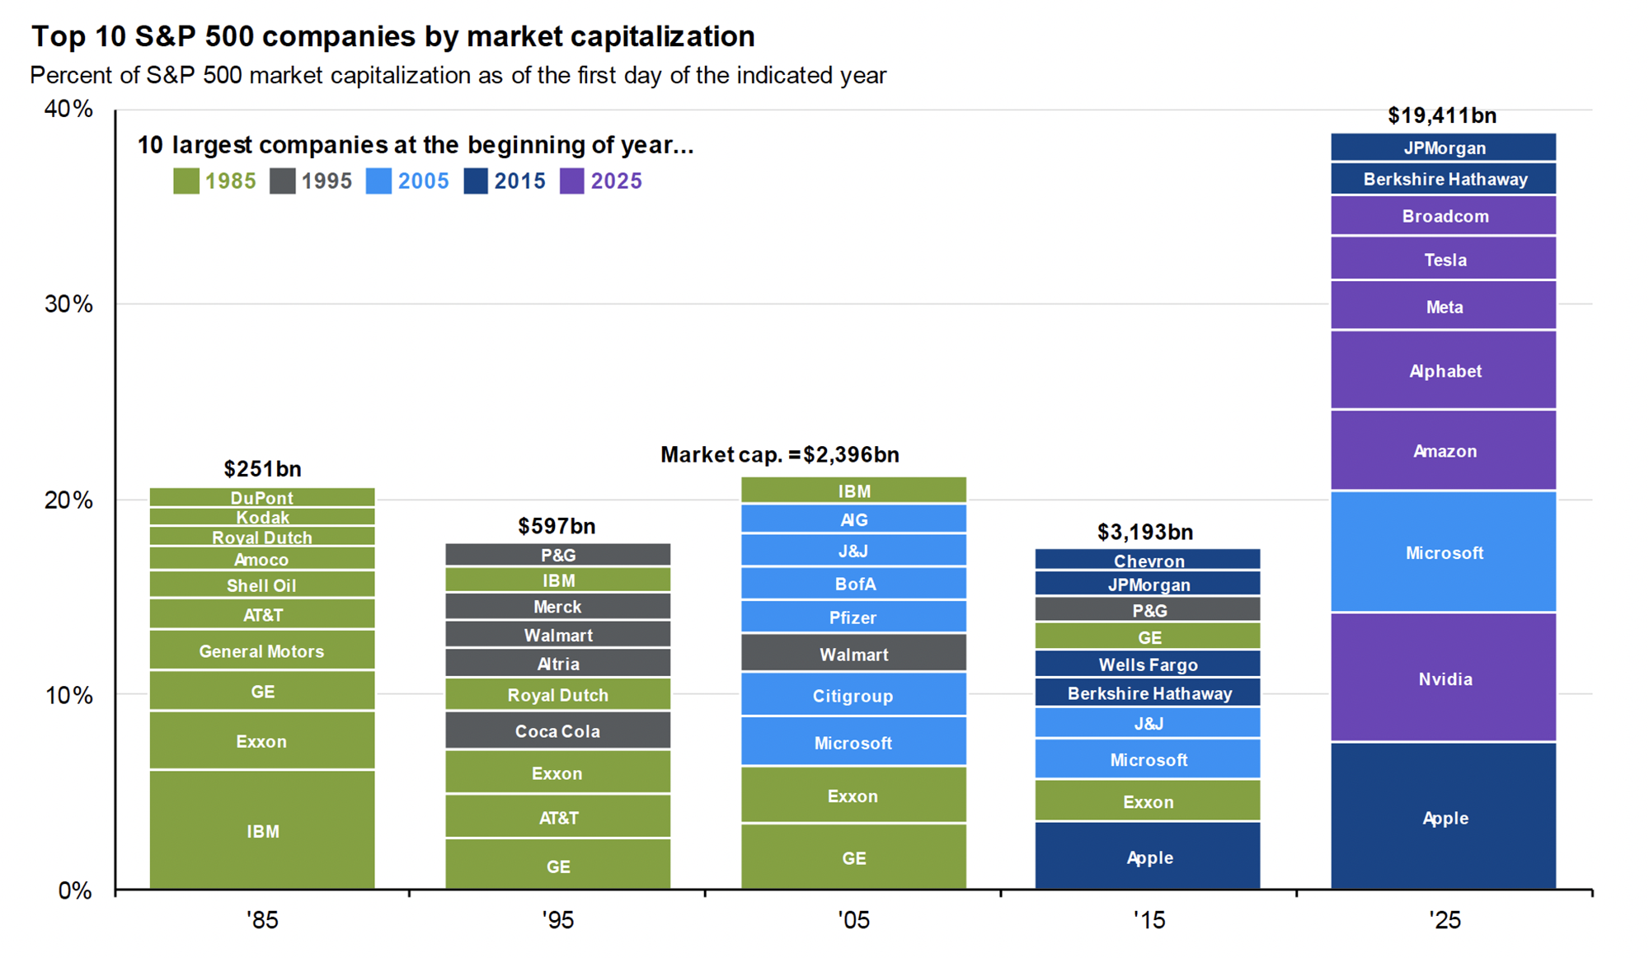Click the Coca Cola segment in the '95 bar
This screenshot has width=1649, height=958.
[557, 730]
